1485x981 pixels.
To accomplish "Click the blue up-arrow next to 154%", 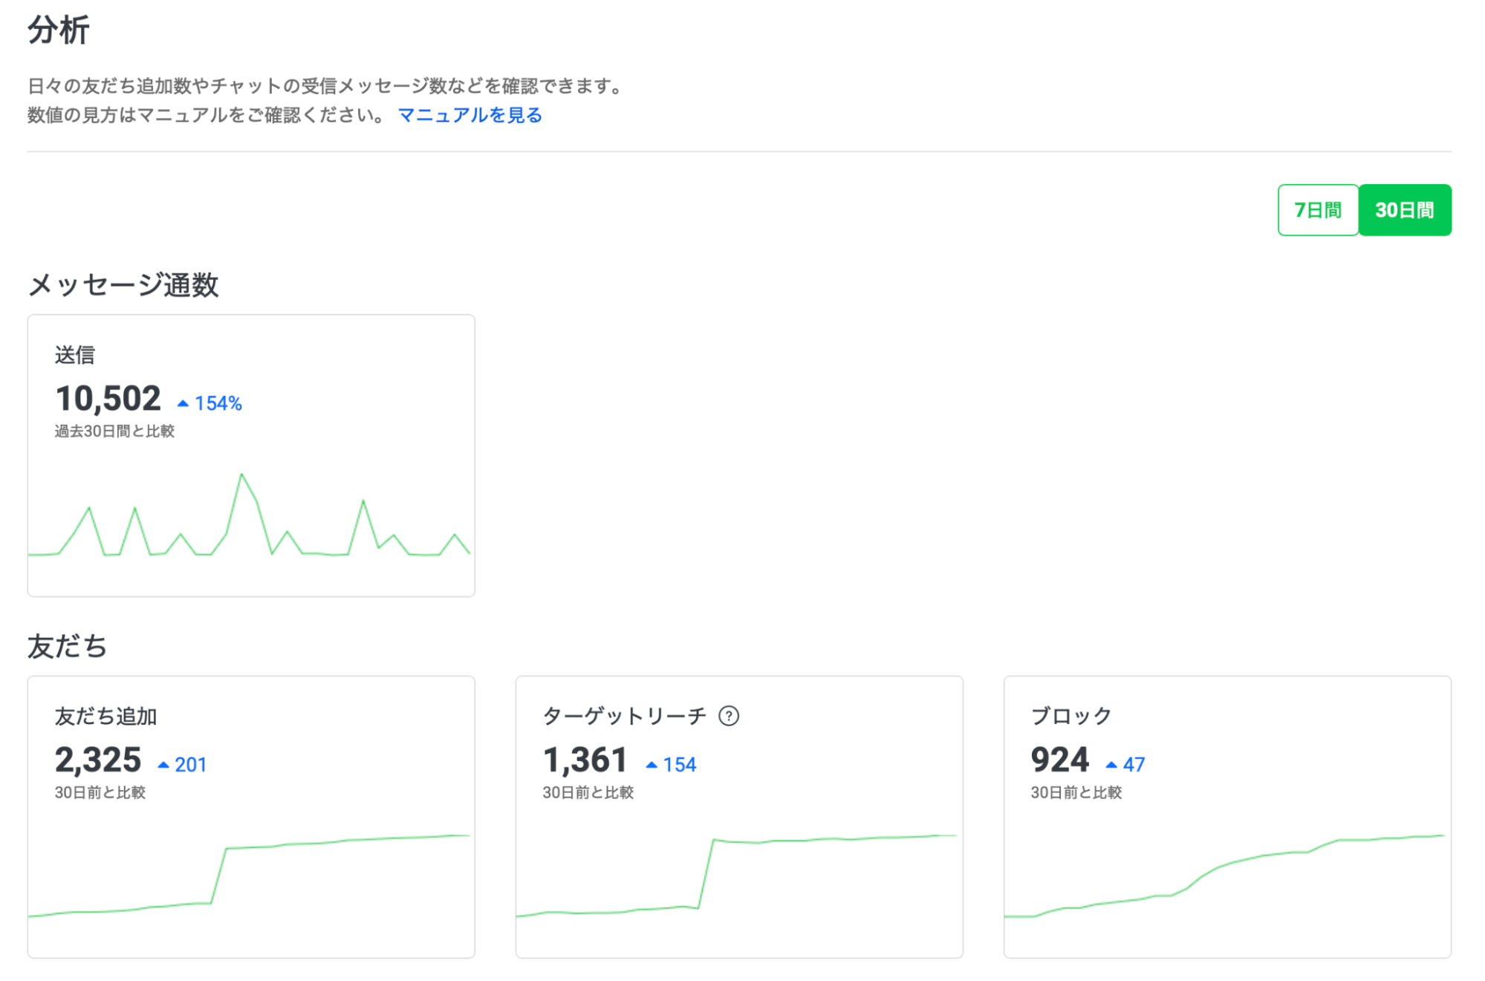I will pyautogui.click(x=183, y=403).
